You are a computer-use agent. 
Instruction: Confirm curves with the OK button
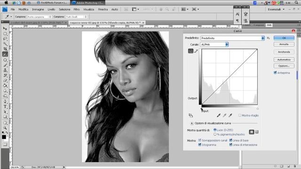(x=284, y=38)
